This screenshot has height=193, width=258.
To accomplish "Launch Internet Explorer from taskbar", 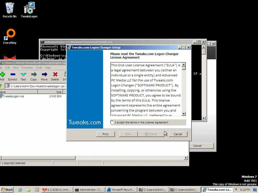I will (20, 190).
